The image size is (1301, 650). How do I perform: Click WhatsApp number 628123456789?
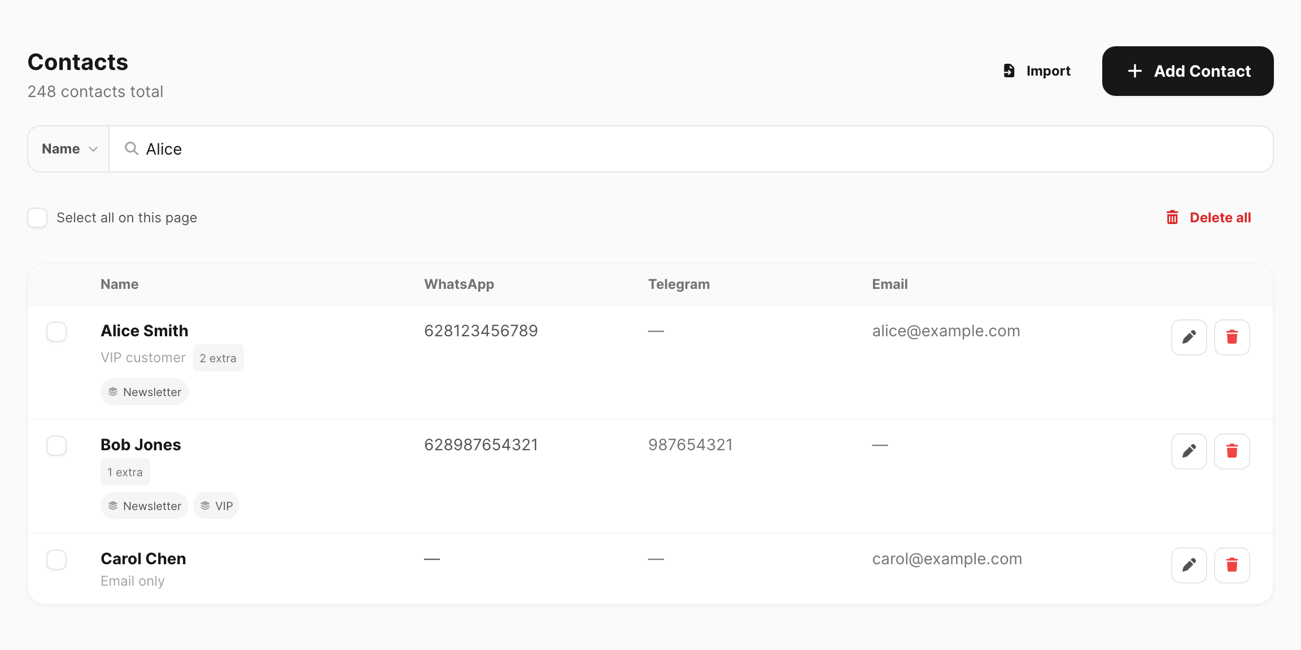(481, 331)
